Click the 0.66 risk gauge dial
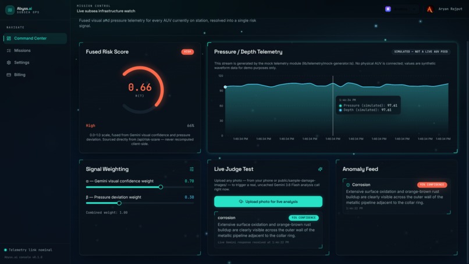Viewport: 469px width, 264px height. tap(140, 89)
